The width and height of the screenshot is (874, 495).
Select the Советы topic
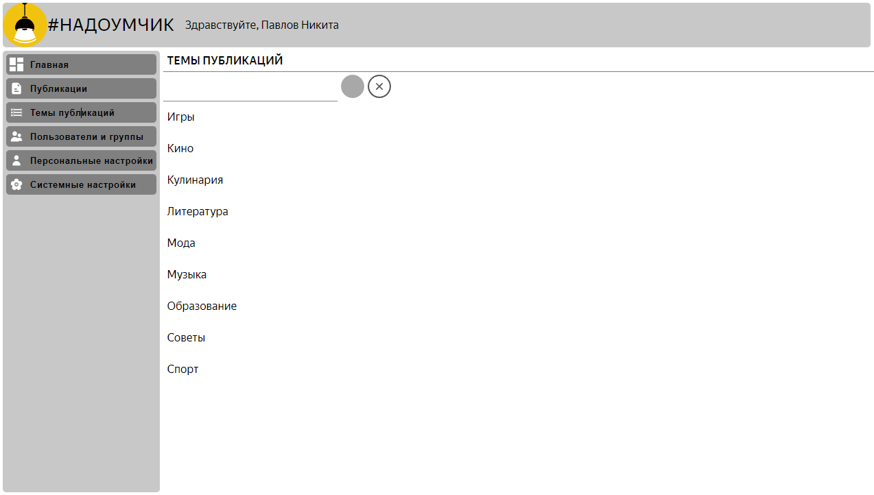point(186,337)
